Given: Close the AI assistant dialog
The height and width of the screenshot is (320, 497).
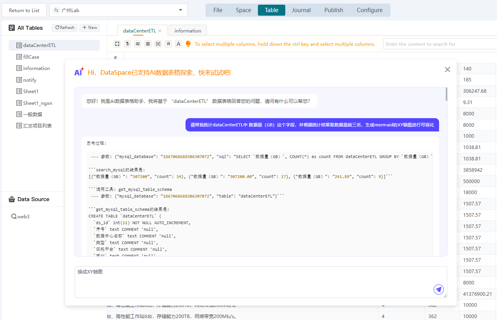Looking at the screenshot, I should [447, 69].
